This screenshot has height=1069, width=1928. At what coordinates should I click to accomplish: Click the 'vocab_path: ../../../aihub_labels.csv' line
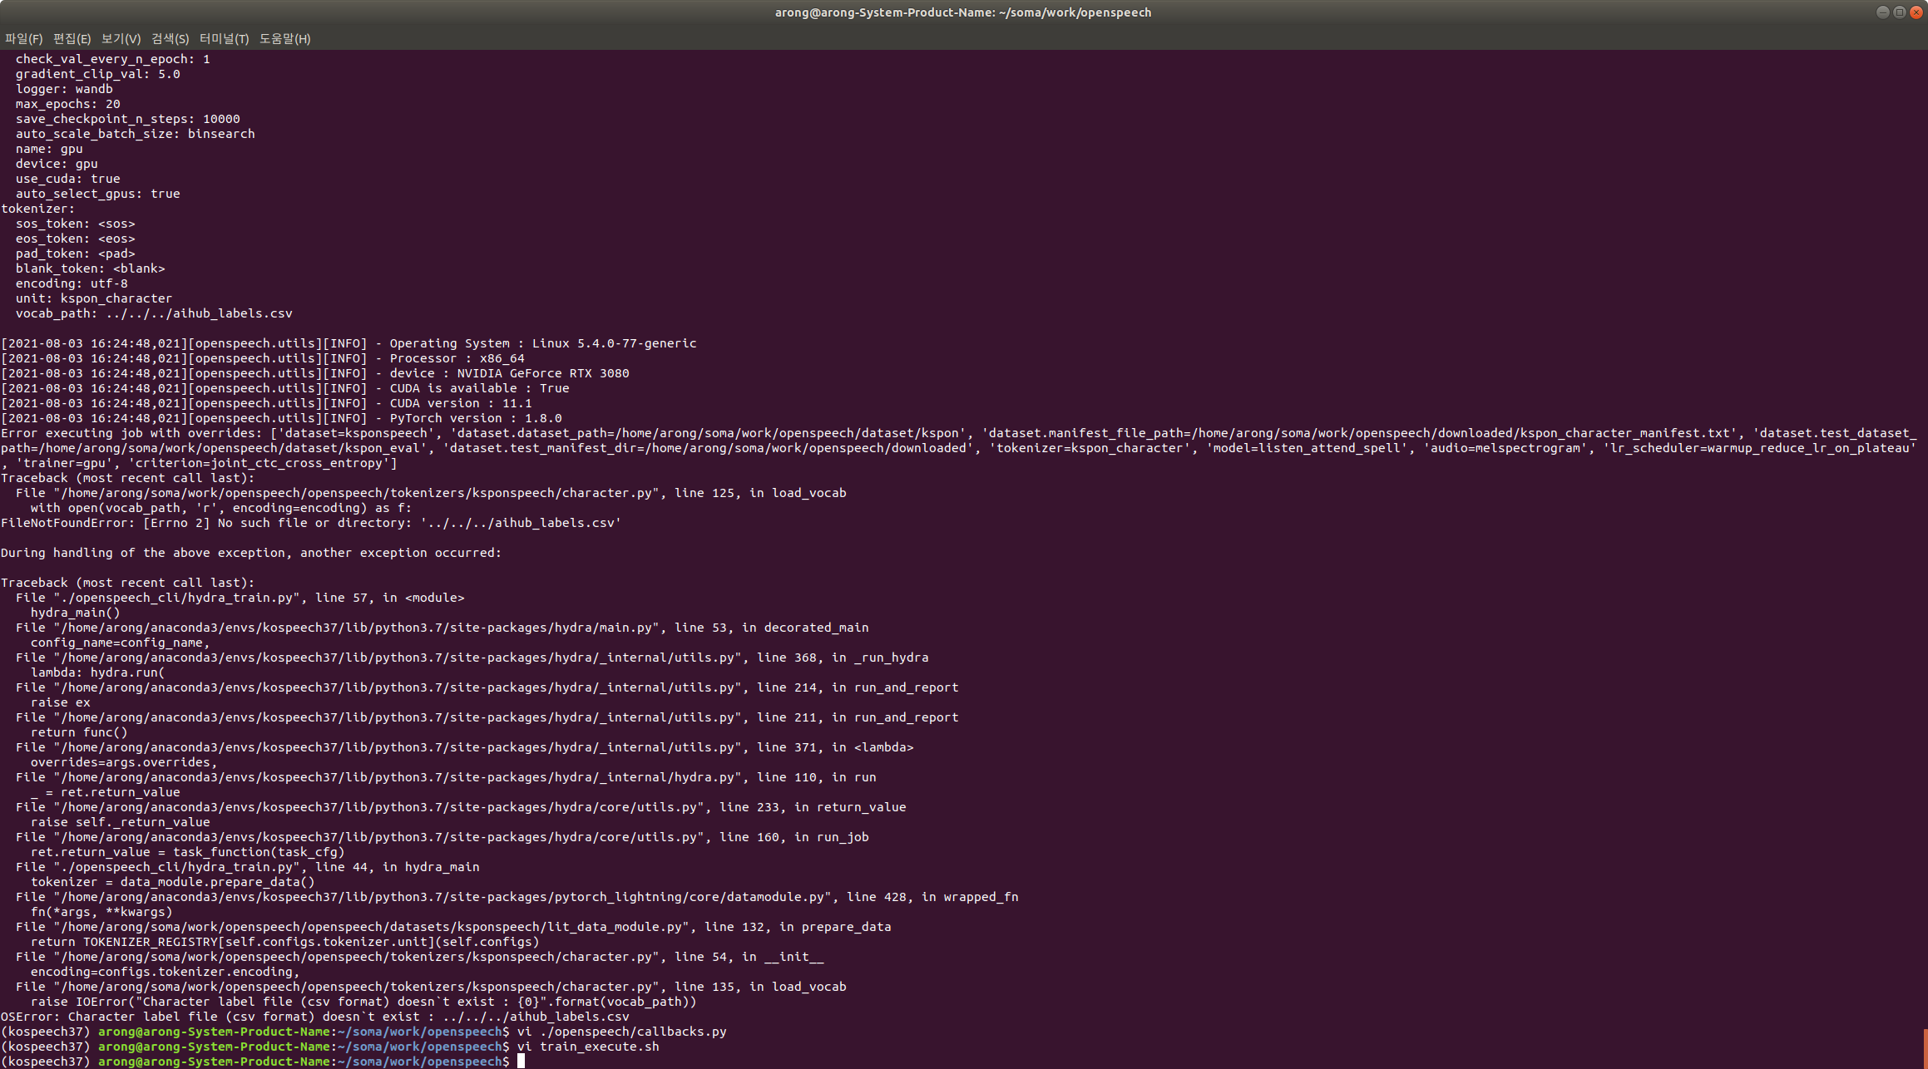(154, 313)
